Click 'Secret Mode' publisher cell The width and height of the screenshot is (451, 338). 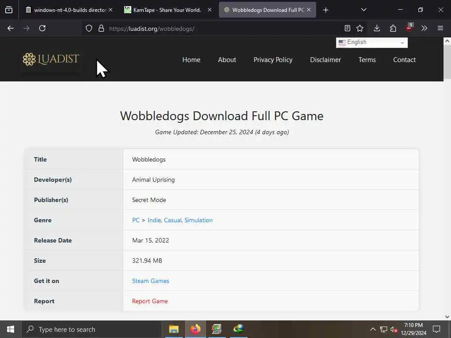(x=149, y=200)
